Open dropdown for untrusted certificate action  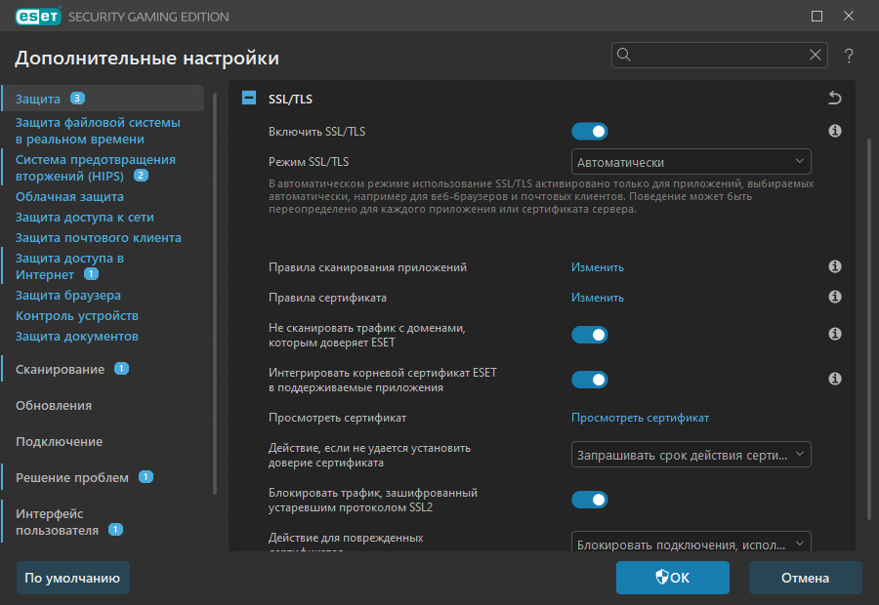tap(691, 455)
